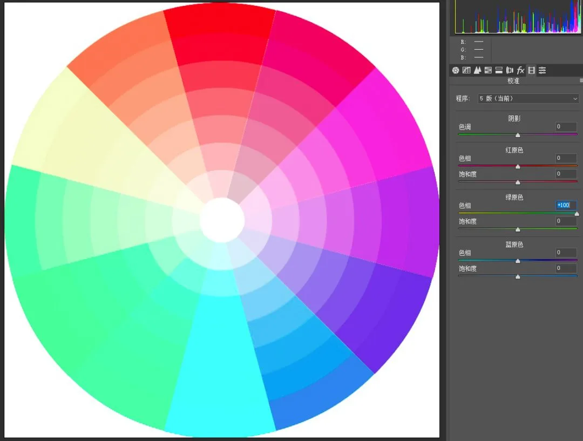Click the cyan wedge of color wheel
Viewport: 583px width, 441px height.
220,357
